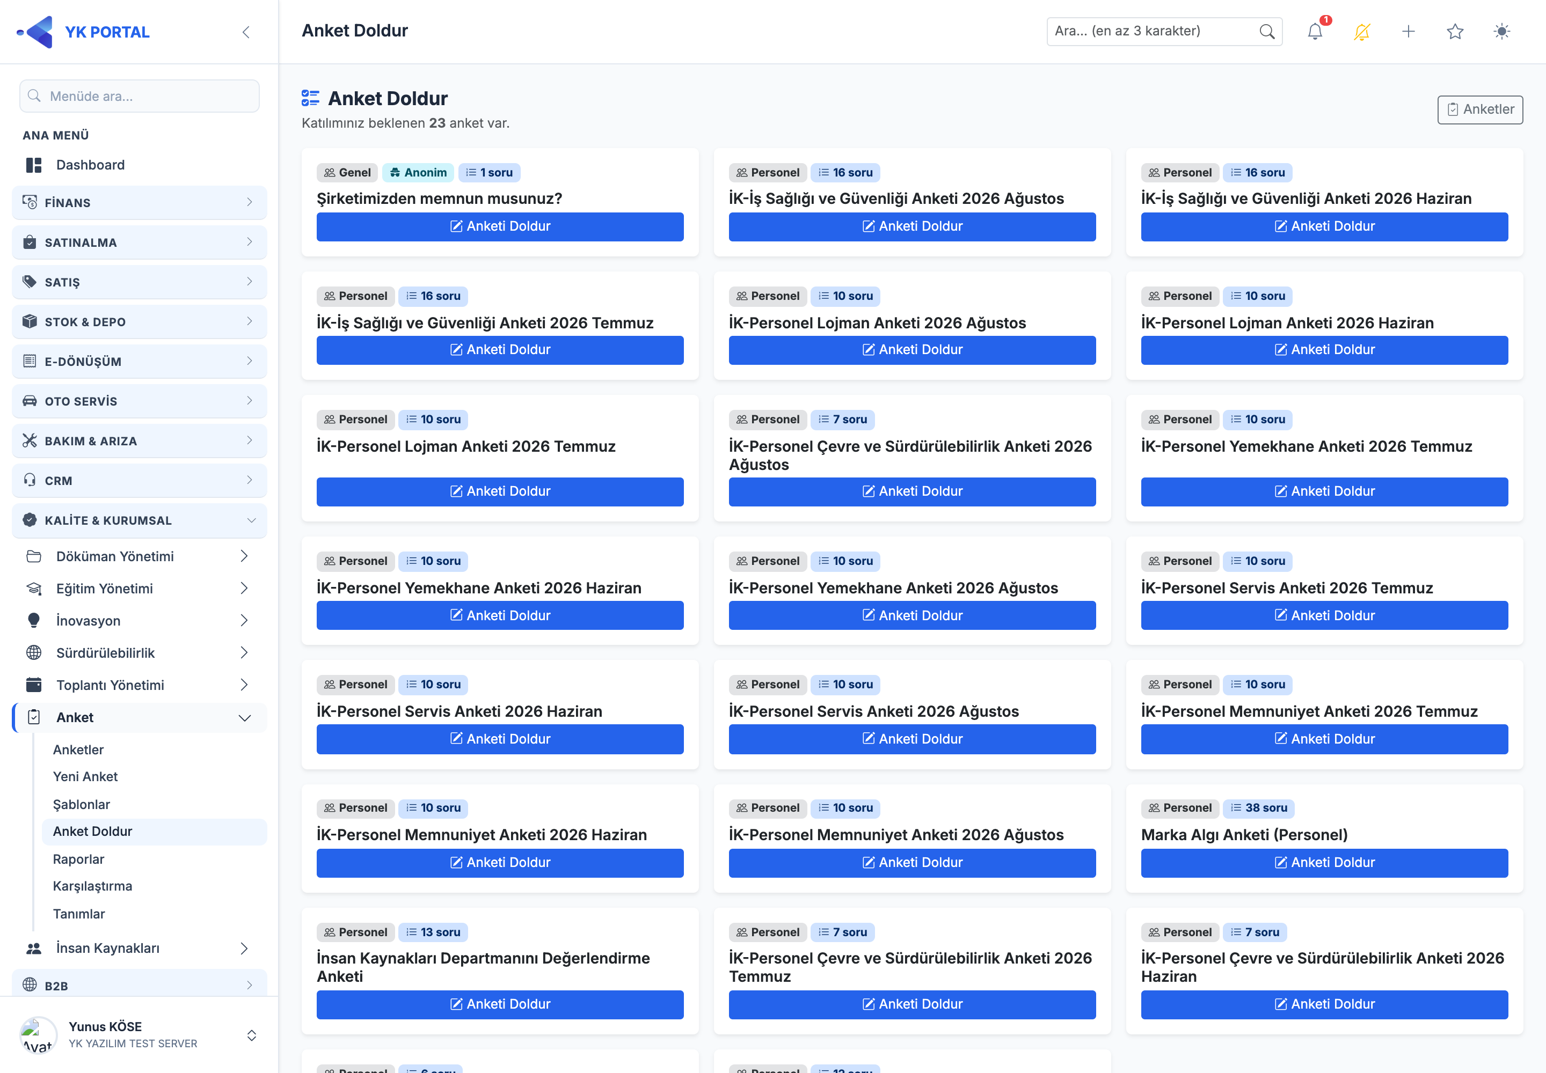Open notifications bell icon
This screenshot has width=1546, height=1073.
(1315, 32)
